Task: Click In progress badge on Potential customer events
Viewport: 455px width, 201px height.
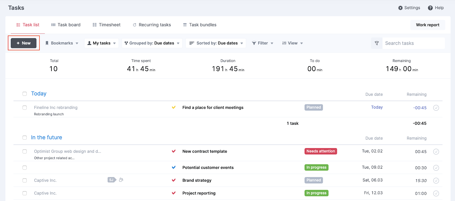Action: click(x=317, y=167)
